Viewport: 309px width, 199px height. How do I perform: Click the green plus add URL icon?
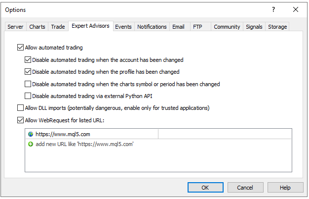pos(31,144)
